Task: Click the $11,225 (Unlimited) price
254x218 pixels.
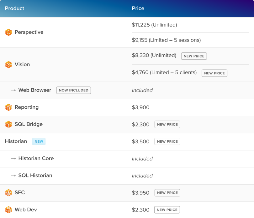Action: (x=154, y=25)
